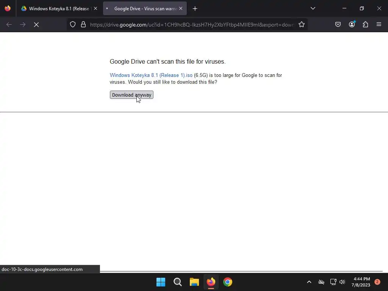Launch Google Chrome from the taskbar
Viewport: 388px width, 291px height.
pyautogui.click(x=228, y=282)
